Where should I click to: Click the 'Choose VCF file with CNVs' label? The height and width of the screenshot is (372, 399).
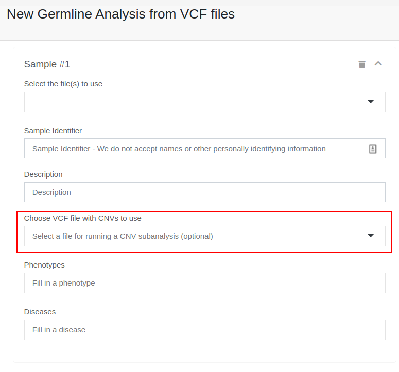pyautogui.click(x=83, y=218)
